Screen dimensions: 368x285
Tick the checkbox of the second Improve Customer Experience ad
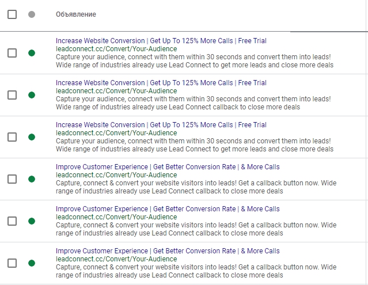tap(12, 221)
